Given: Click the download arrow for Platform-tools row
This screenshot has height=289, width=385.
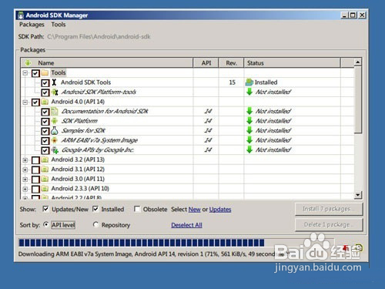Looking at the screenshot, I should point(249,92).
